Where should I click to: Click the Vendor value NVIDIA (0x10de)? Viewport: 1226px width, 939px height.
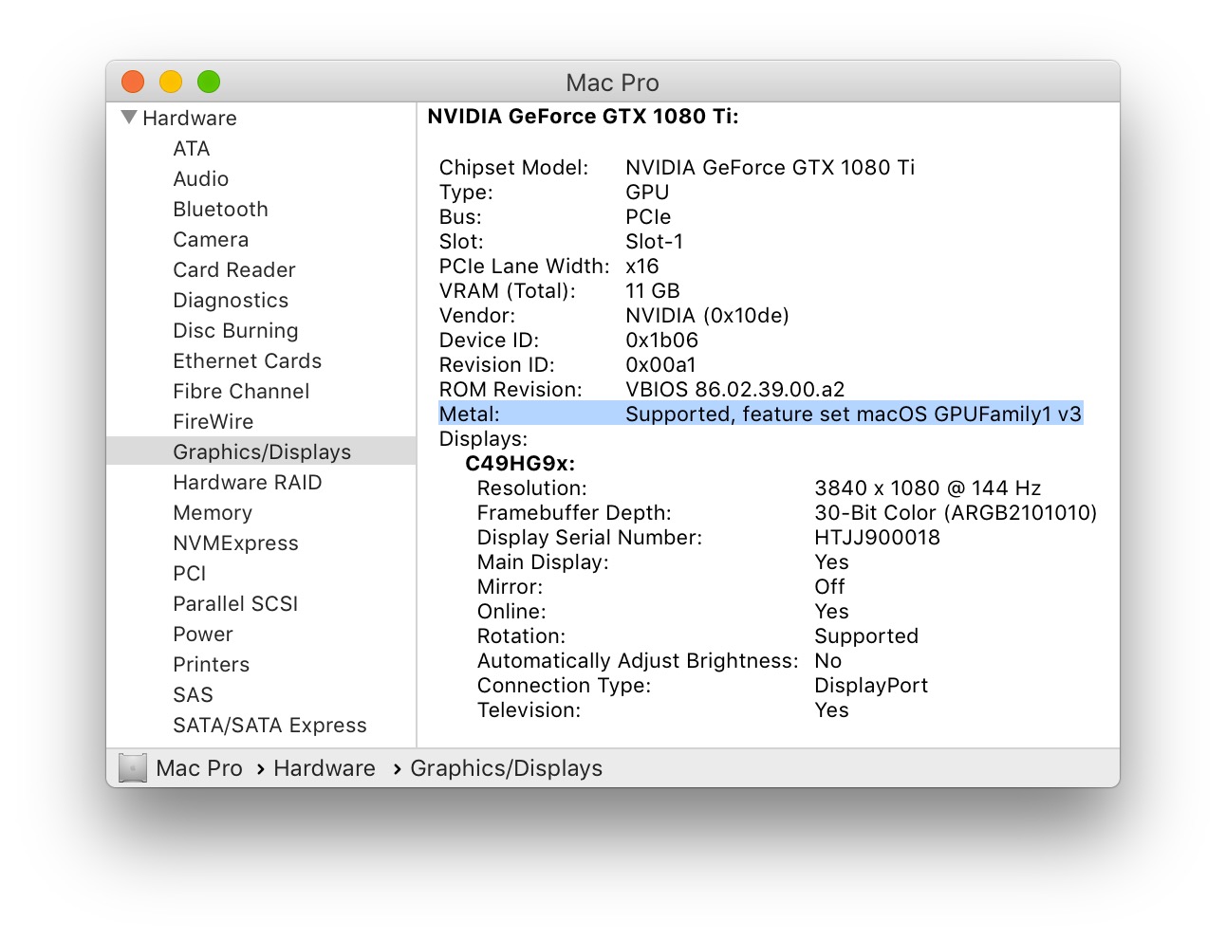pyautogui.click(x=707, y=315)
